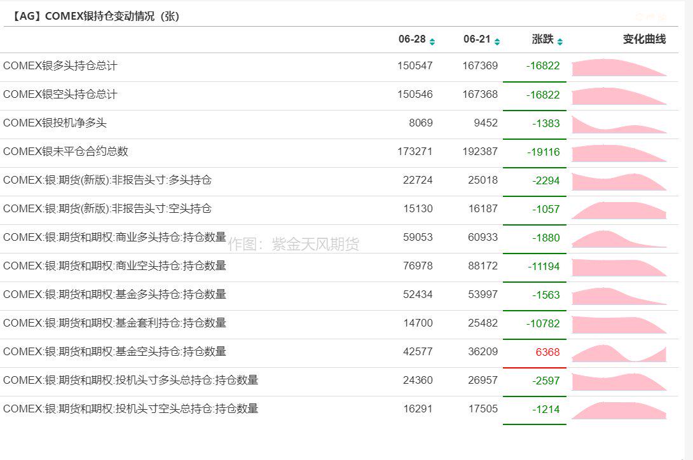Select the COMEX银投机净多头 row label
The height and width of the screenshot is (460, 693).
[x=55, y=123]
